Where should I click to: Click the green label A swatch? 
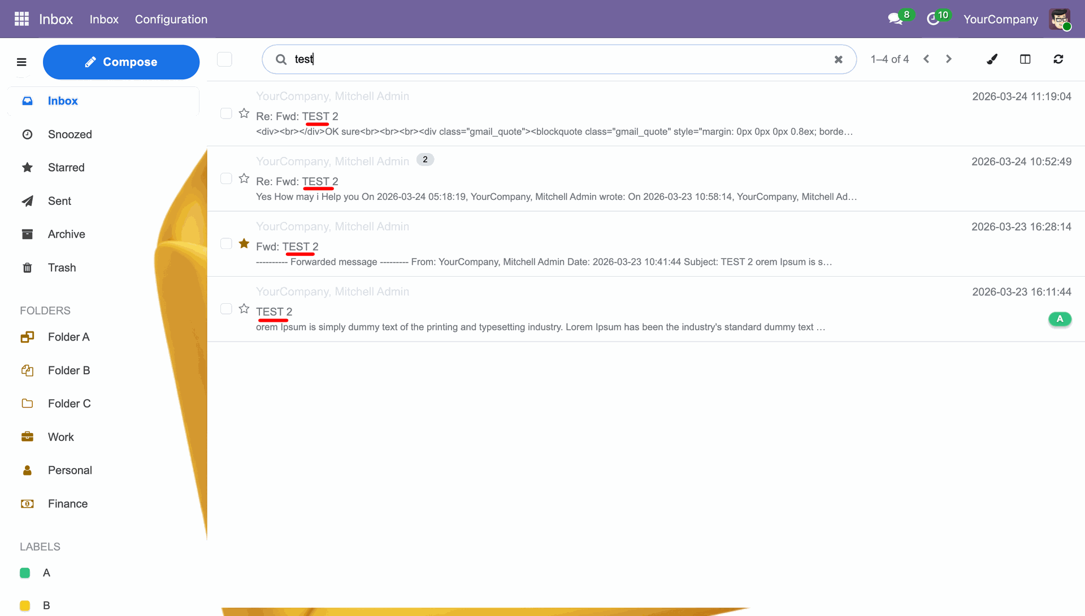point(25,573)
